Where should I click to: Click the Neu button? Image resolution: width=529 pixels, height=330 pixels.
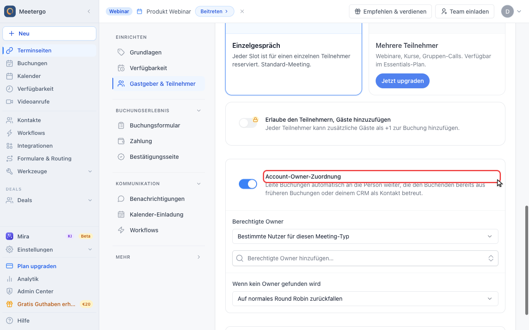pos(49,33)
